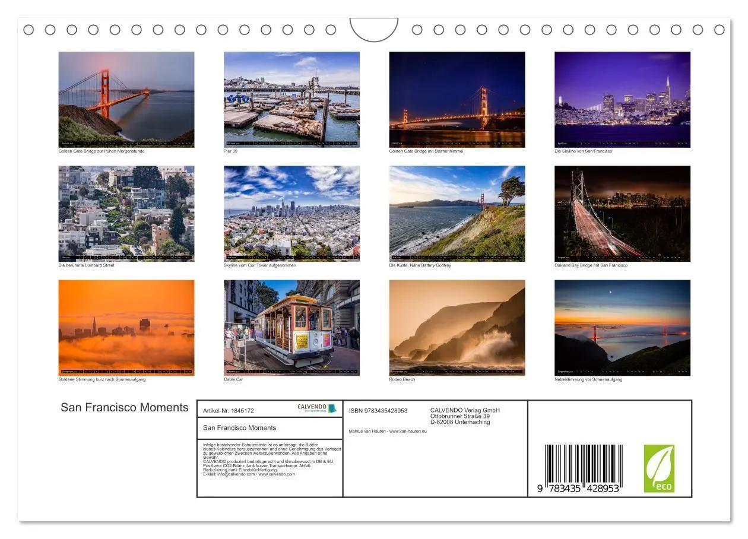This screenshot has width=748, height=539.
Task: Click caption 'Goldene Stimmung kurz nach Sonnenaufgang'
Action: coord(102,379)
